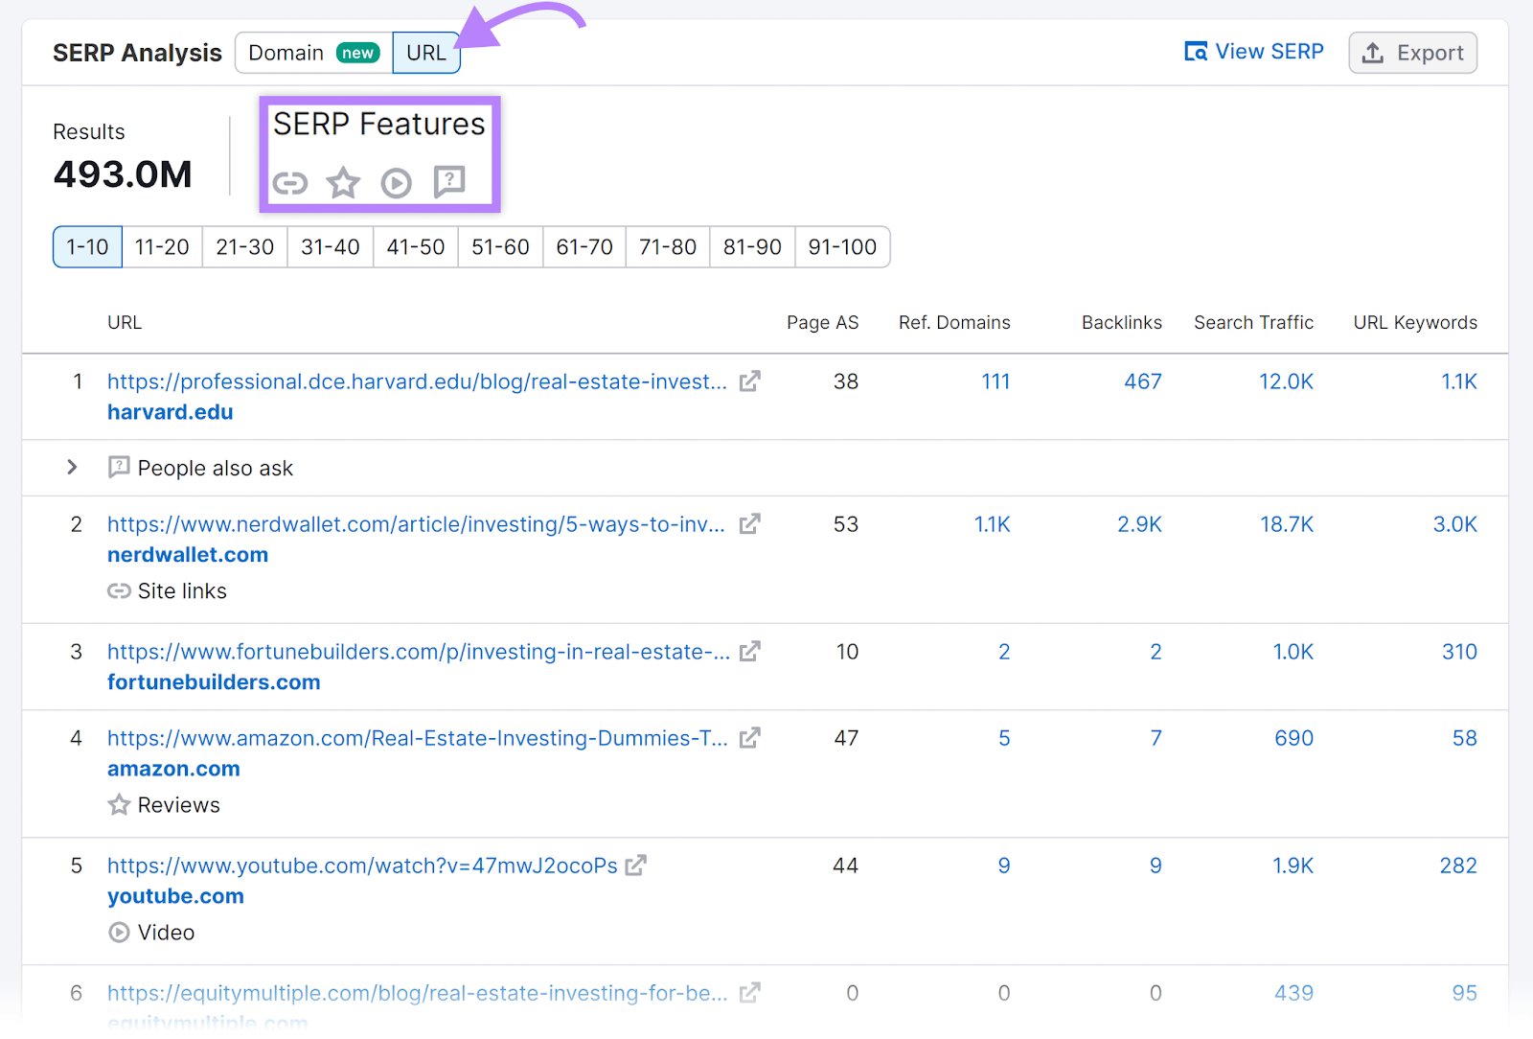Click the Page AS column header
The image size is (1533, 1039).
tap(822, 323)
